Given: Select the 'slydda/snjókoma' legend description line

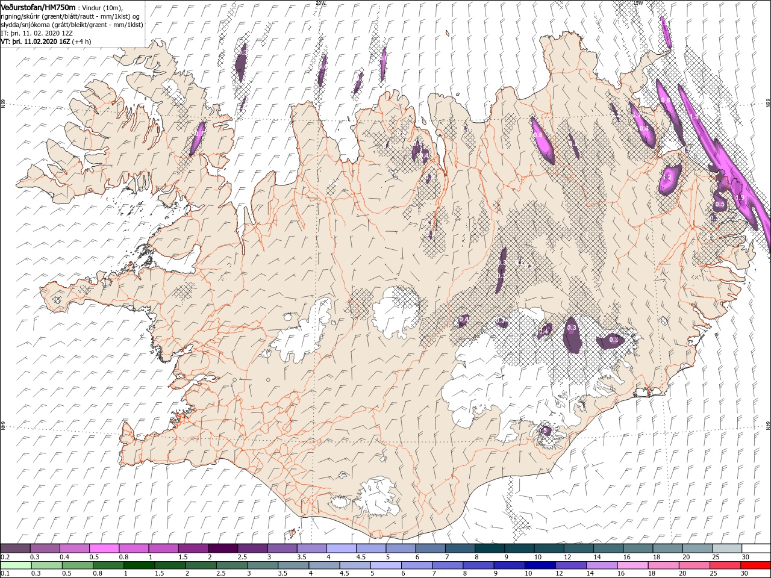Looking at the screenshot, I should (x=72, y=25).
